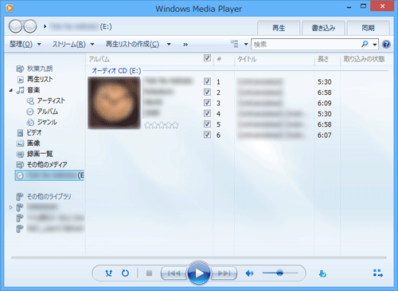
Task: Select the 6:07 track length cell
Action: coord(324,135)
